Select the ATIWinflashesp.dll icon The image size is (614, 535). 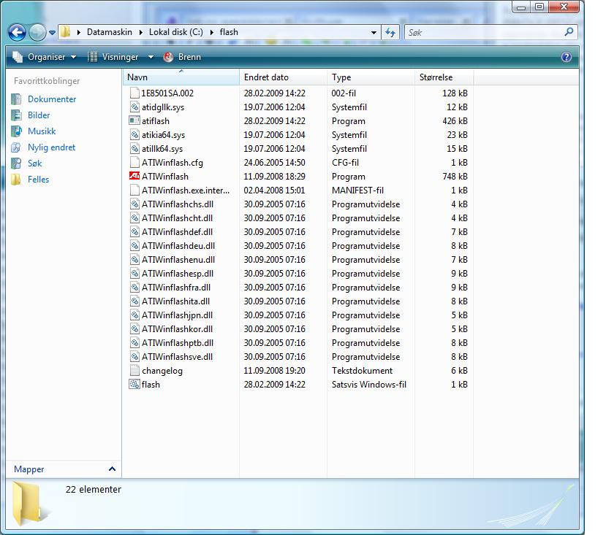pos(134,274)
